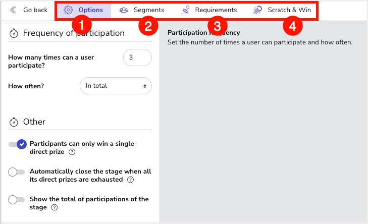Select the Options tab label
The image size is (368, 224).
point(90,10)
